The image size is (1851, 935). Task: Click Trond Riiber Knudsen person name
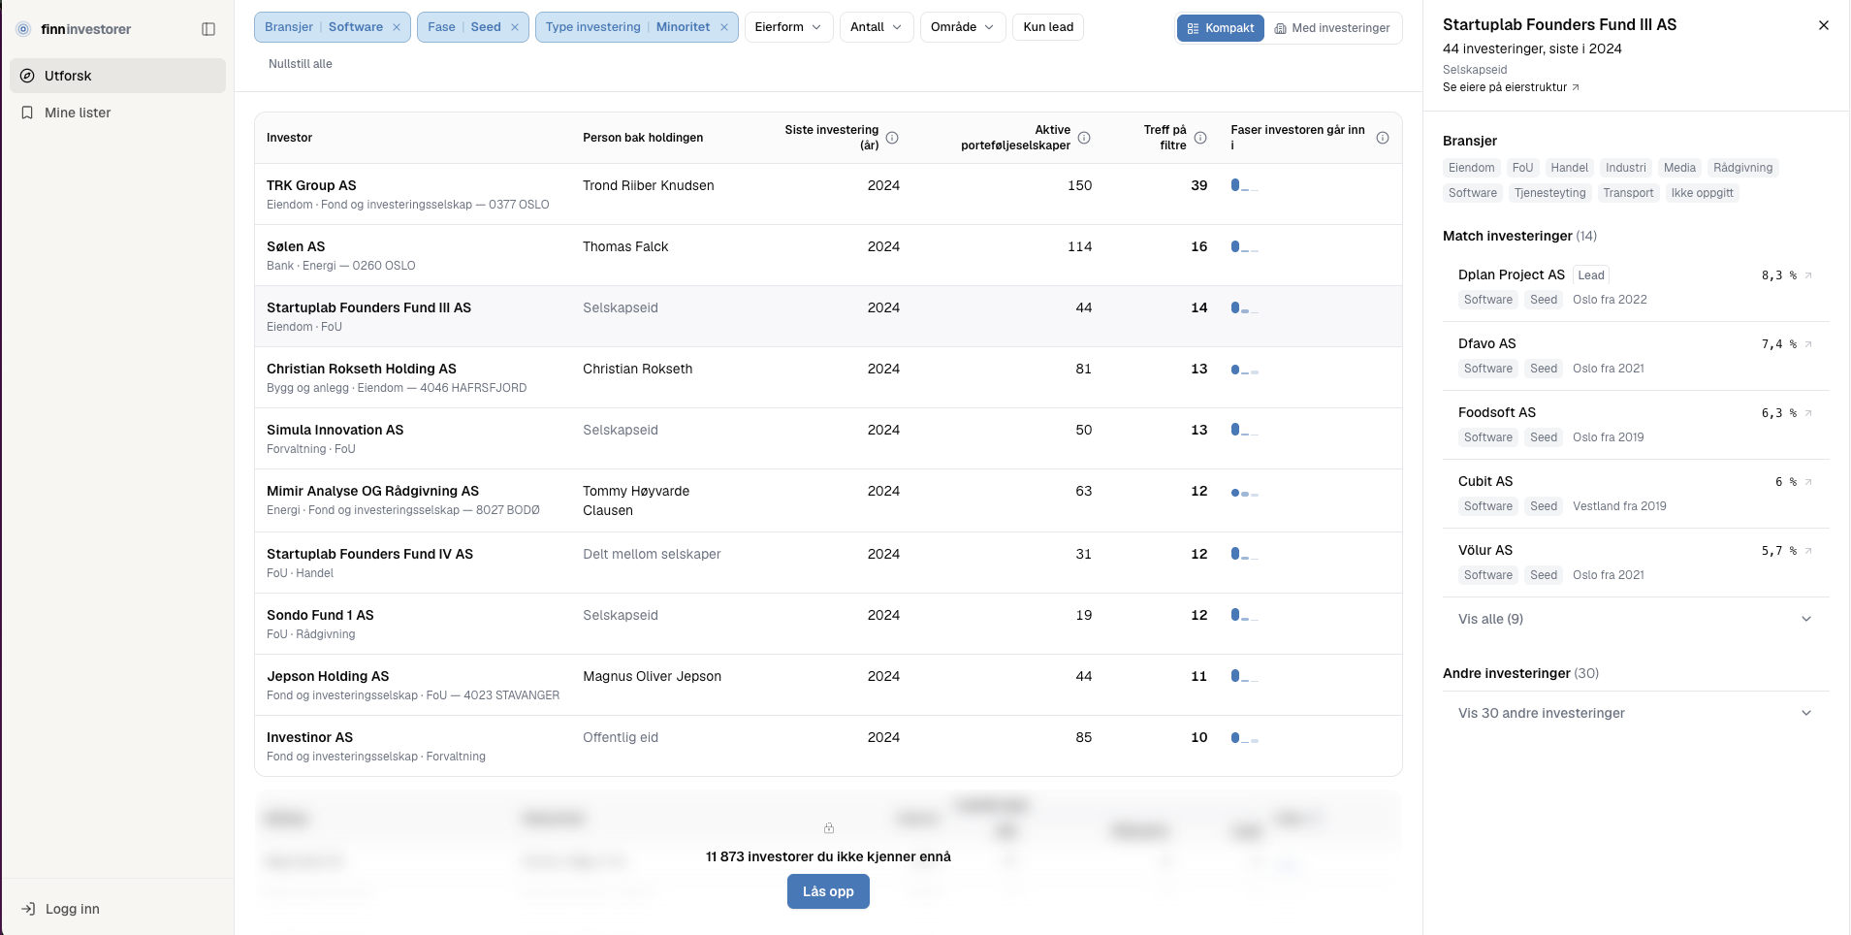(649, 185)
